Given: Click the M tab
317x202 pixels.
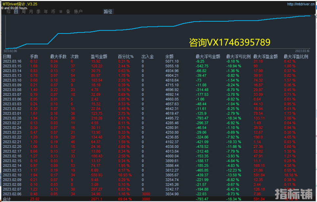Looking at the screenshot, I should [x=61, y=11].
